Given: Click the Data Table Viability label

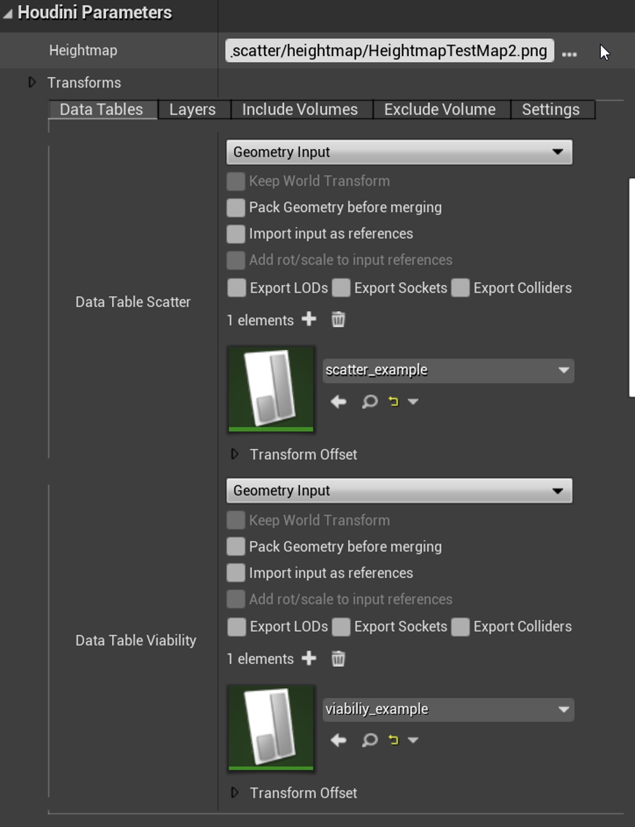Looking at the screenshot, I should coord(135,640).
